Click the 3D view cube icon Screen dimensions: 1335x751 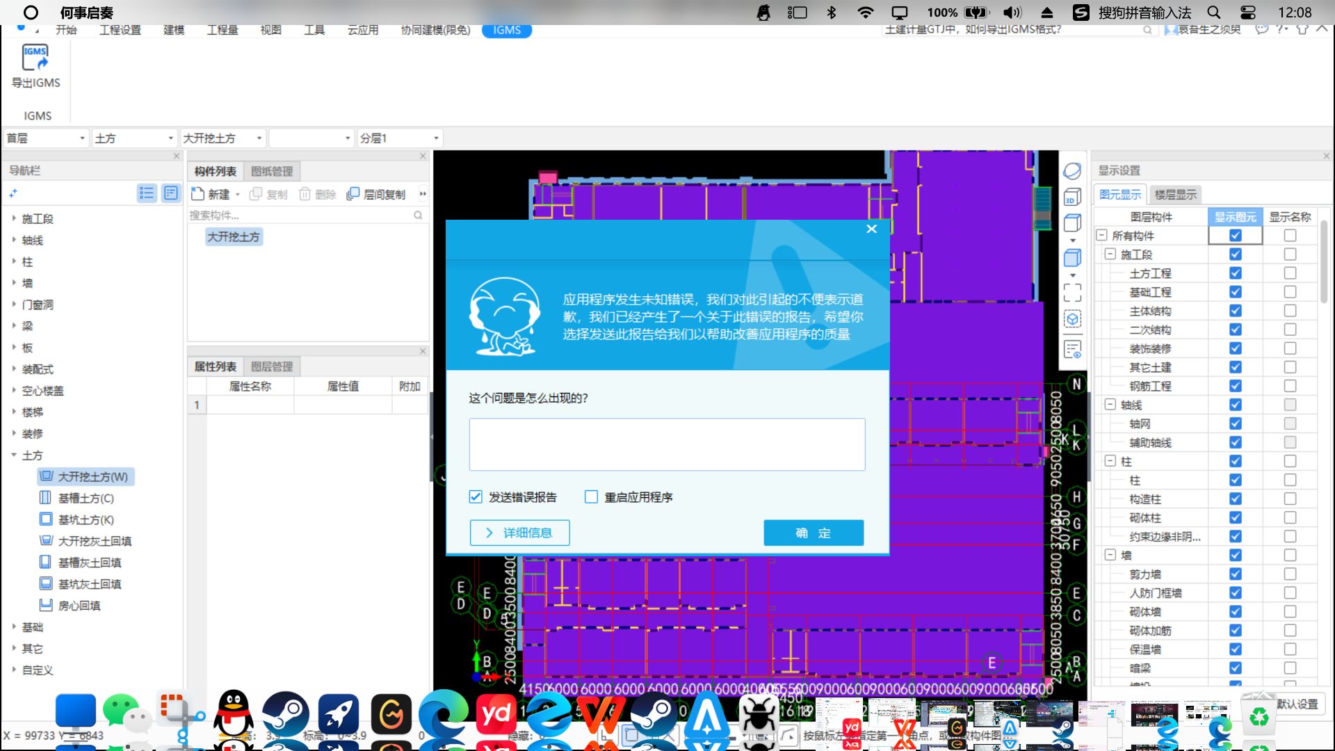tap(1072, 197)
